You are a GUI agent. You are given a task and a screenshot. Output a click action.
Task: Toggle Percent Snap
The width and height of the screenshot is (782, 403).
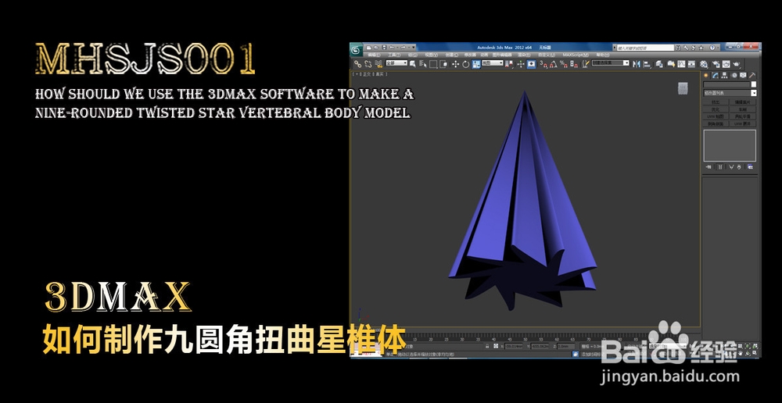564,64
